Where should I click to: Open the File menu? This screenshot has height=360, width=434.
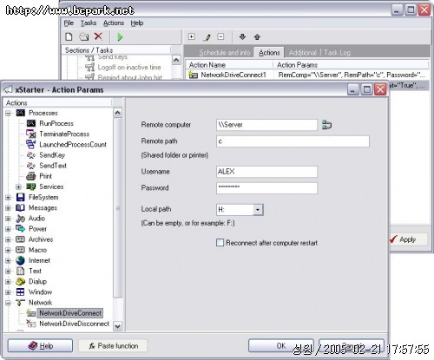[x=69, y=23]
